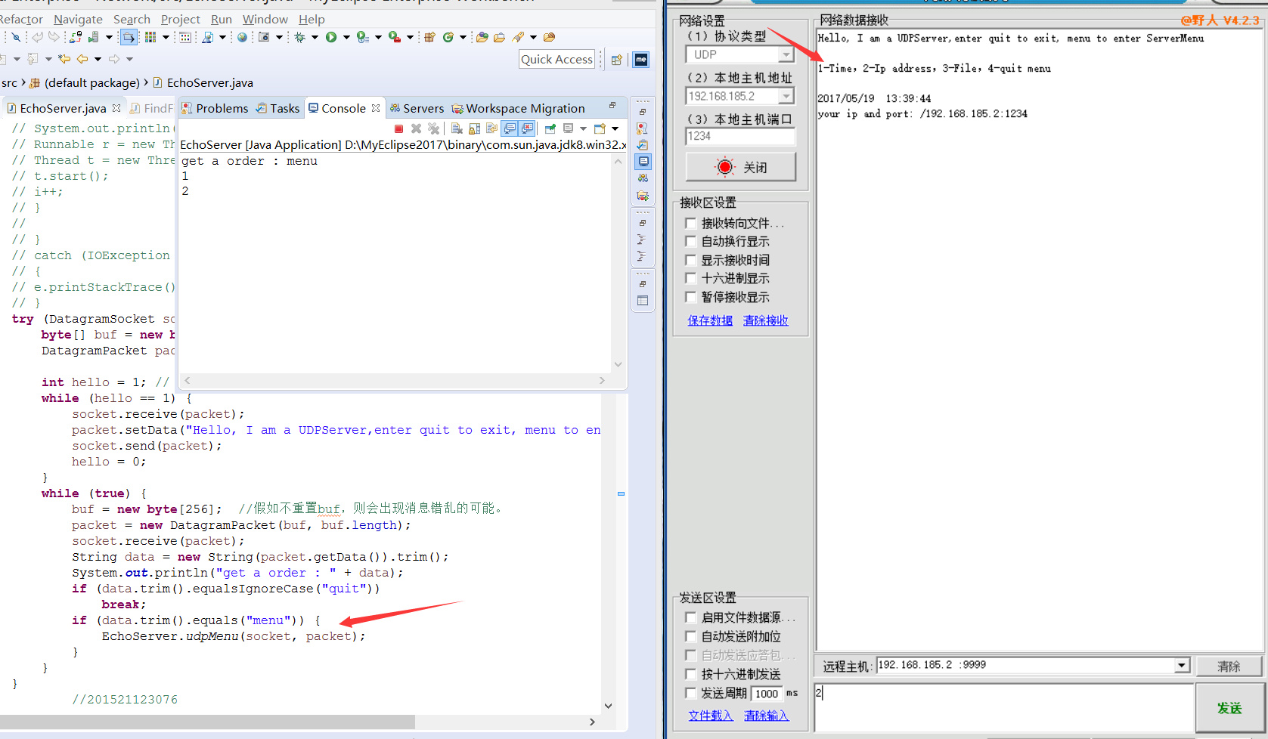Click the New Java Package icon
Screen dimensions: 1268x739
click(429, 37)
